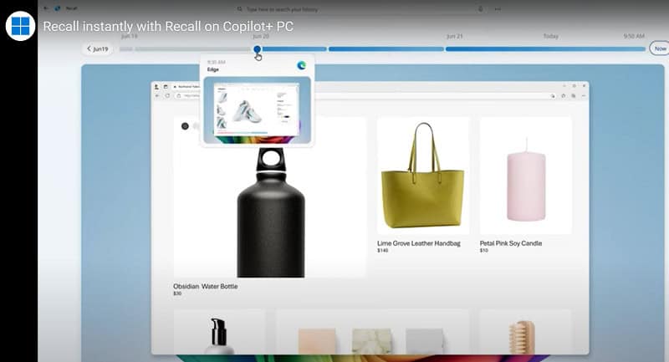Click the 'Edge' label in preview popup
669x362 pixels.
[x=213, y=69]
